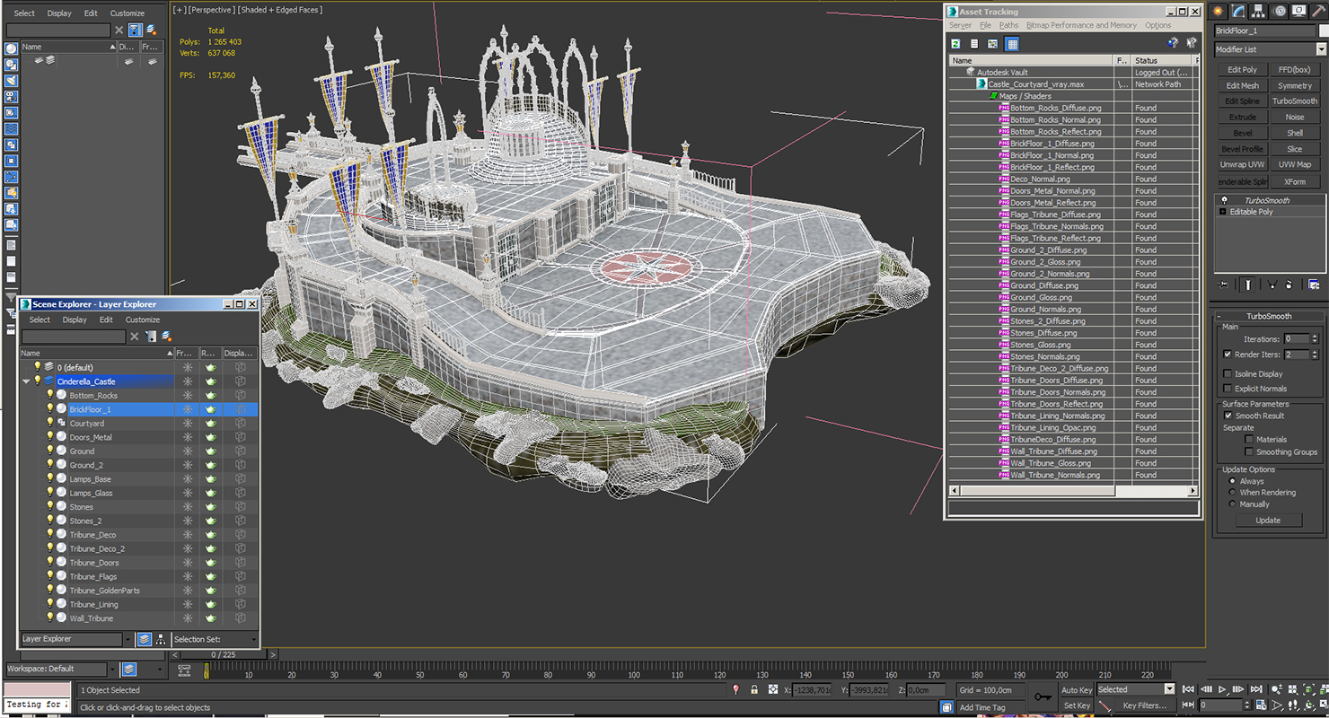This screenshot has width=1329, height=718.
Task: Toggle Show End Result icon in modifier stack
Action: 1248,285
